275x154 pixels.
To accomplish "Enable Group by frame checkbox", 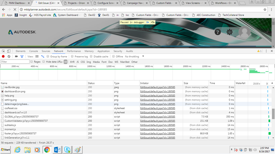I will [x=48, y=56].
